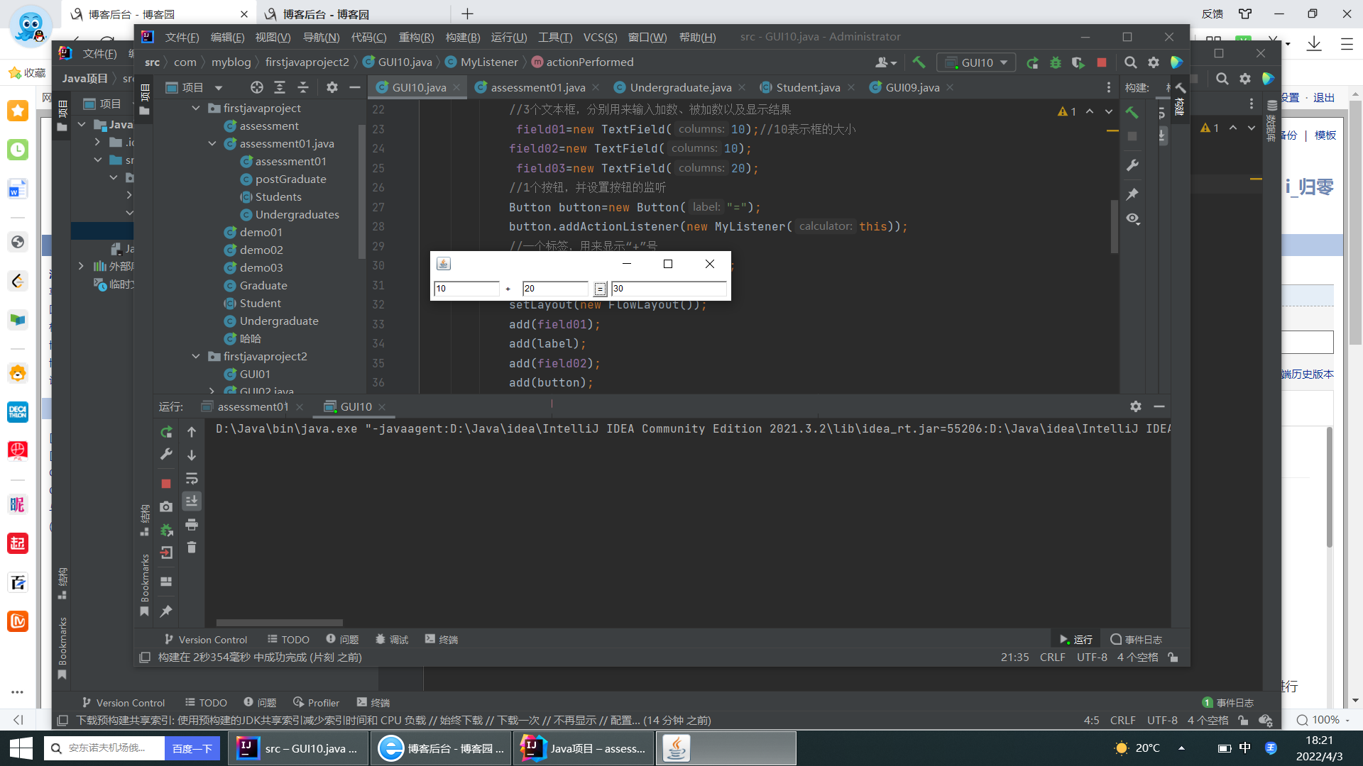Click the camera thread dump icon

coord(166,506)
